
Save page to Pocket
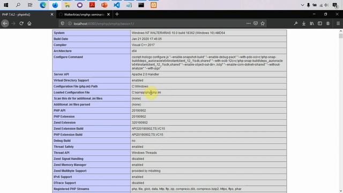tap(256, 24)
